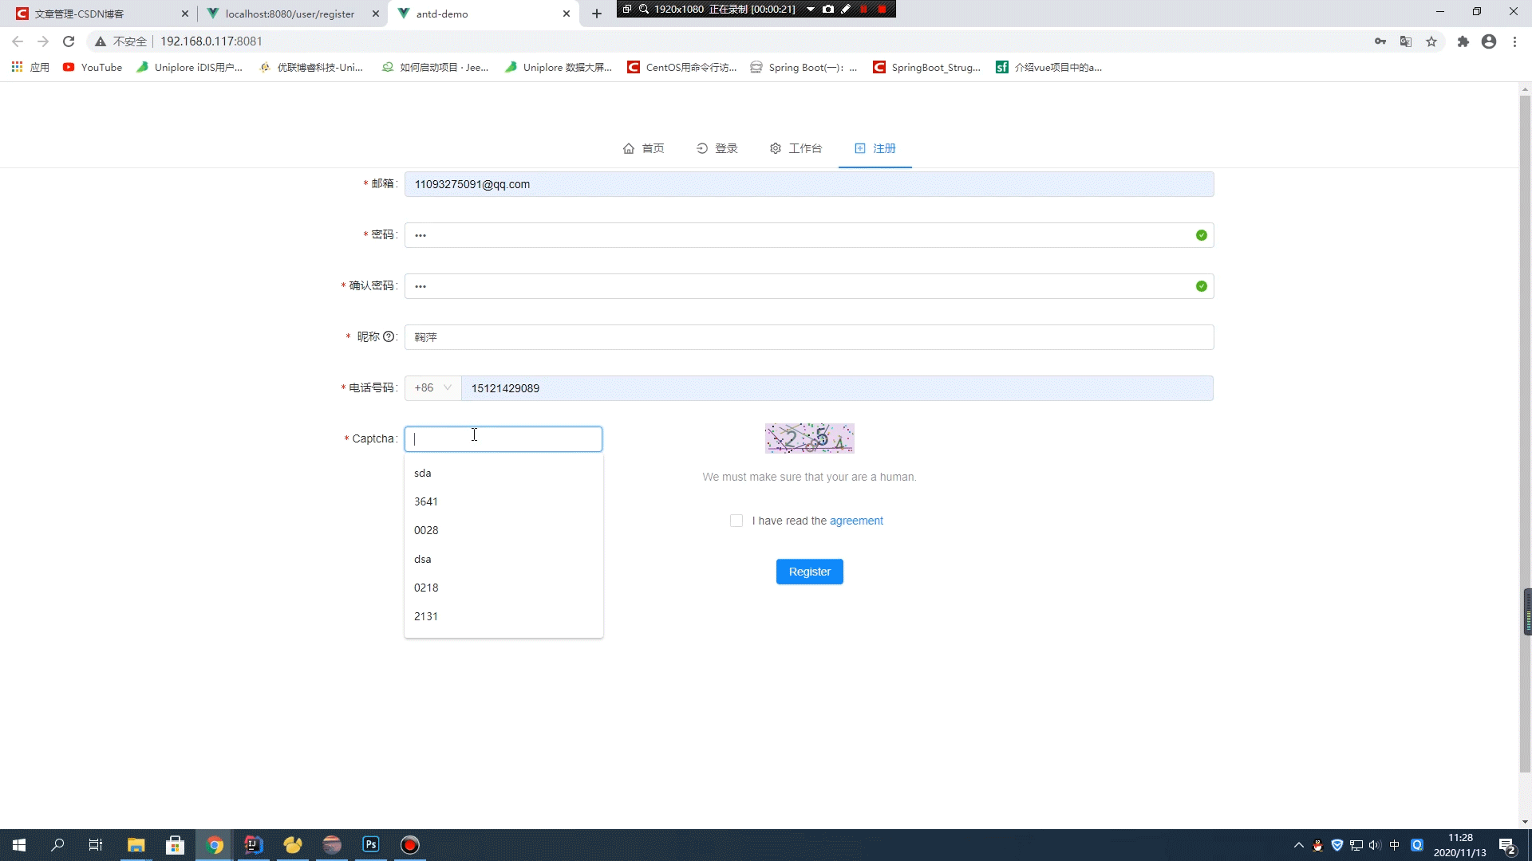Click the Register button

[809, 571]
